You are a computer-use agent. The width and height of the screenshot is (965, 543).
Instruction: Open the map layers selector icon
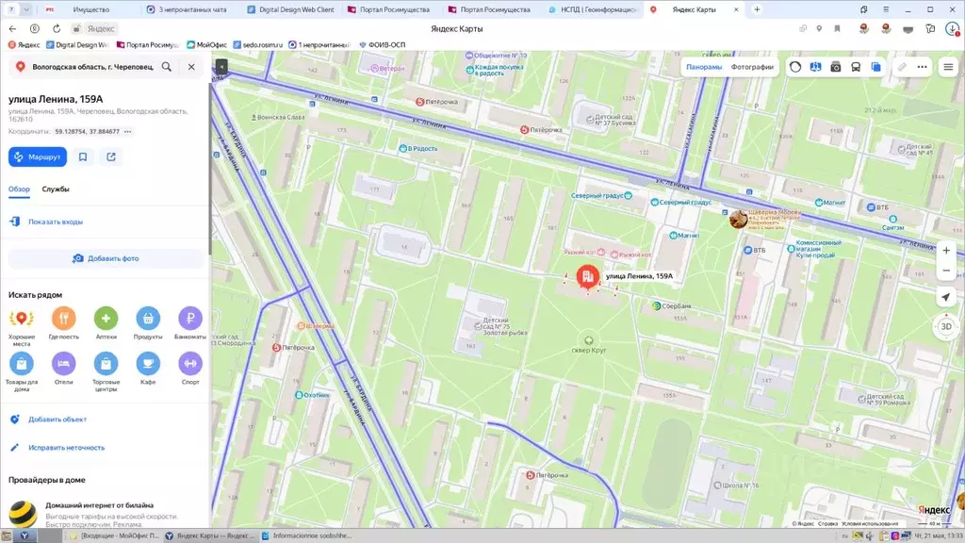tap(875, 67)
